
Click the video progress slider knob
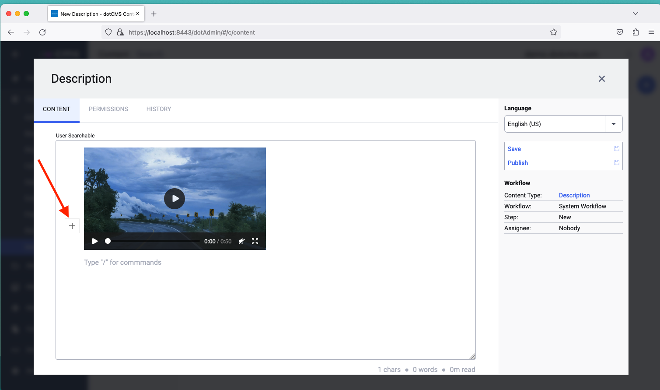(x=108, y=241)
